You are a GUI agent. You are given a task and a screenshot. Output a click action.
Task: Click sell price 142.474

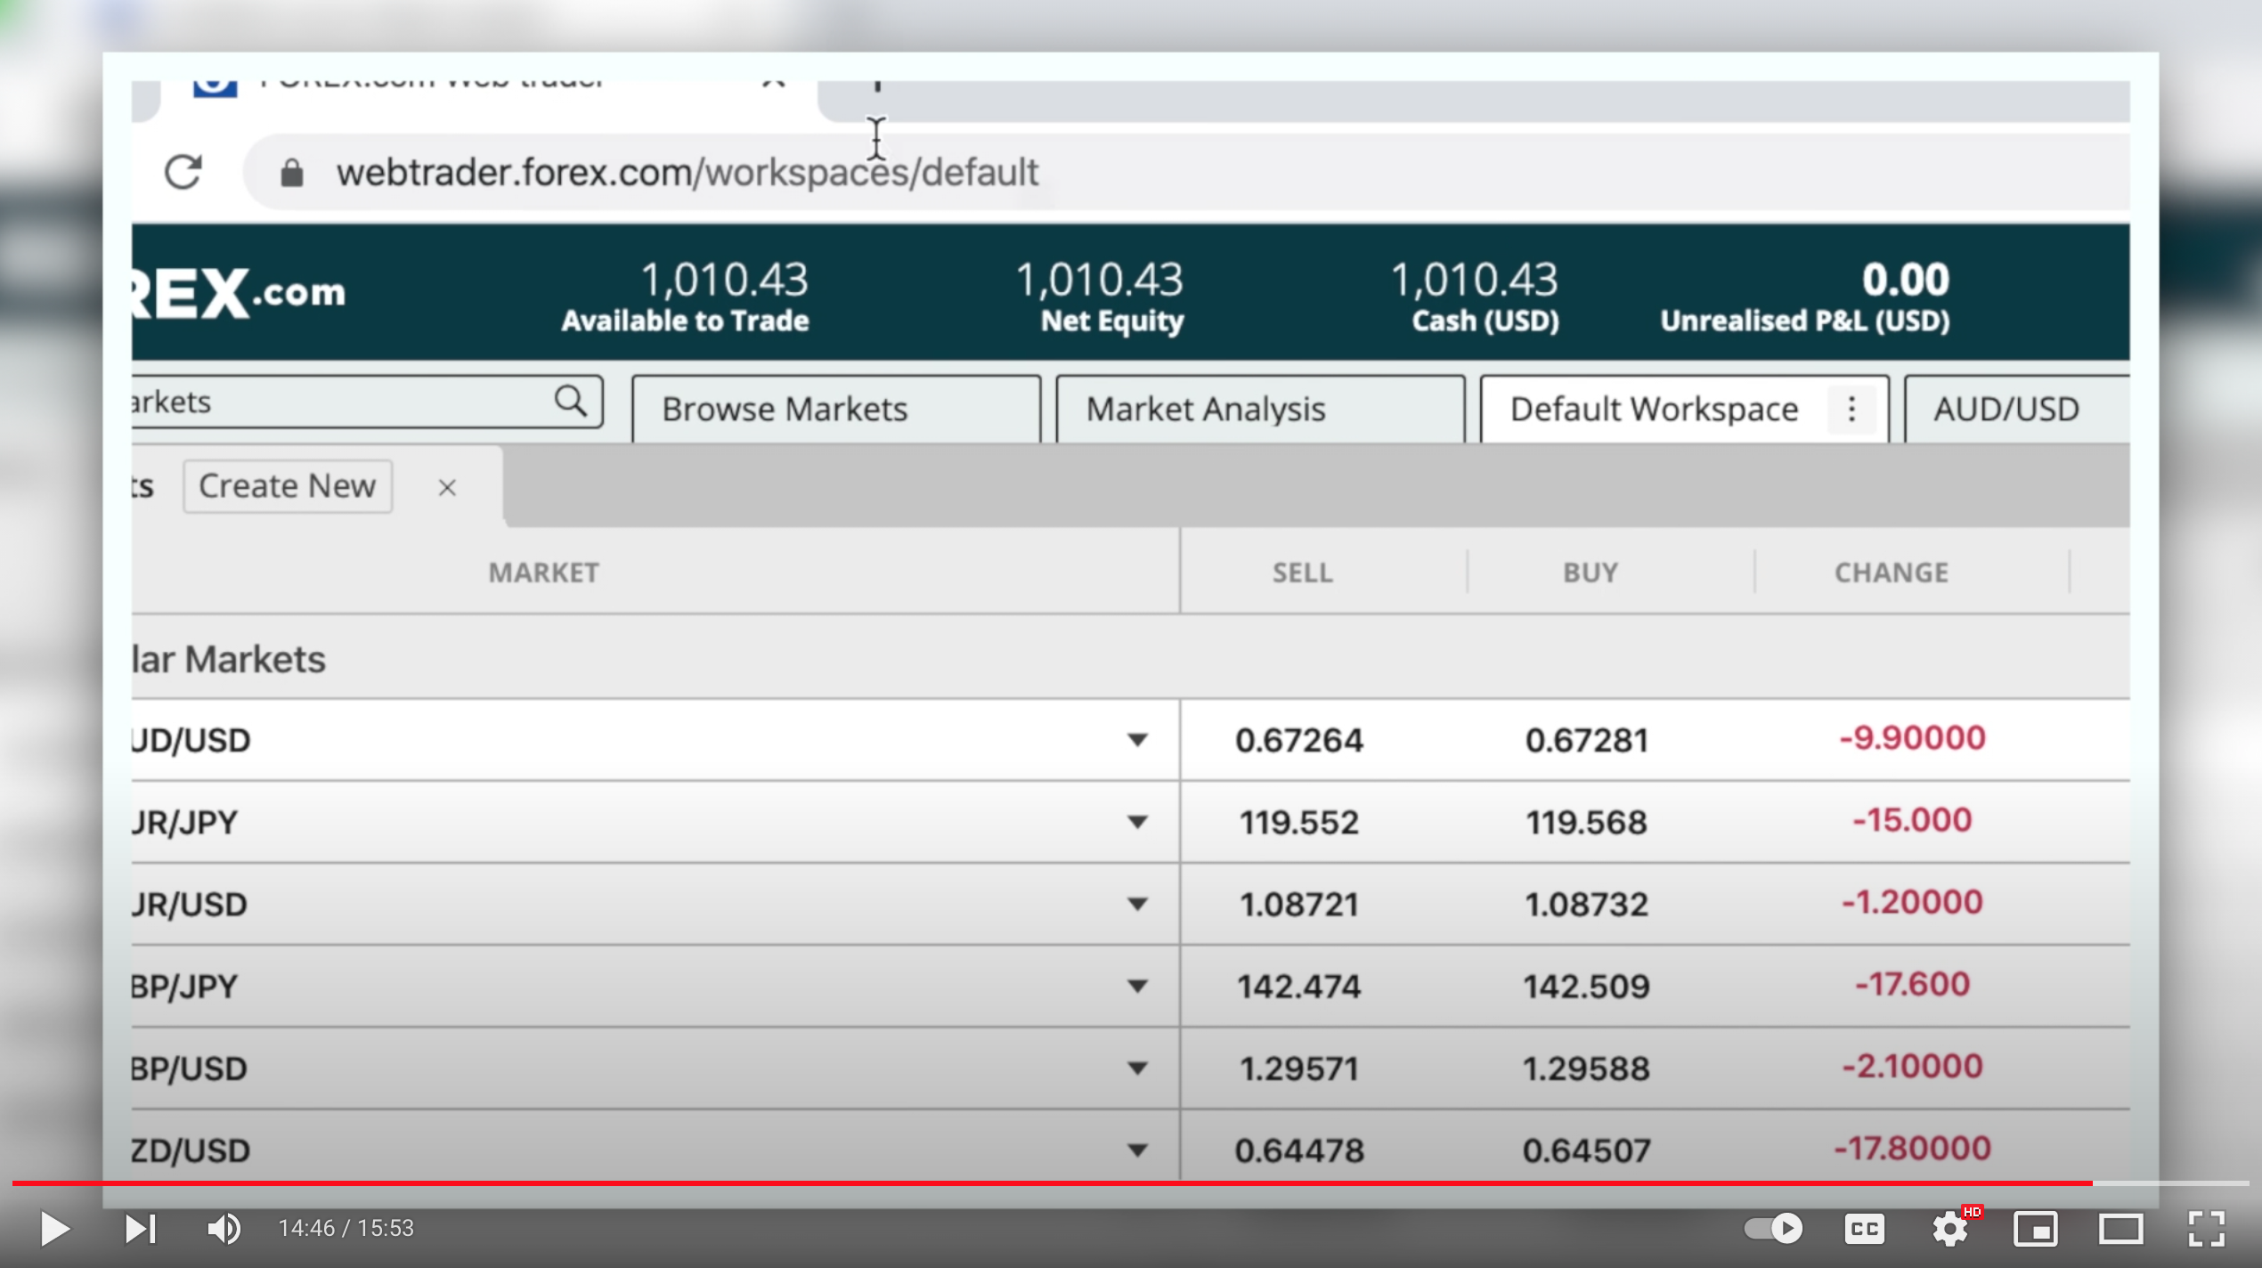[x=1299, y=987]
